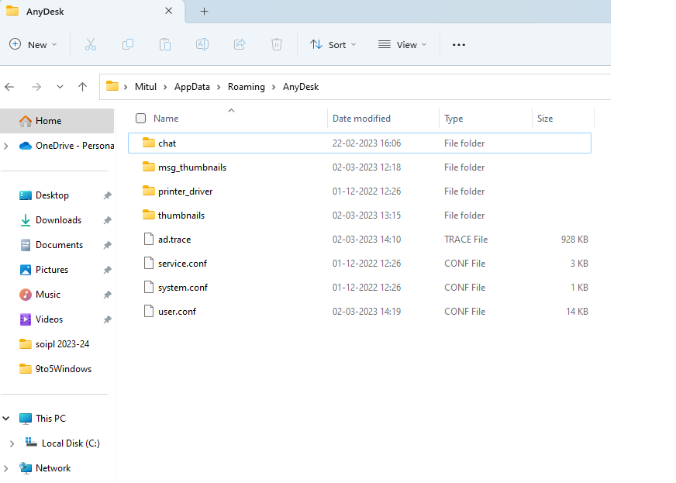Unpin Videos using its pin icon
This screenshot has width=676, height=483.
107,319
